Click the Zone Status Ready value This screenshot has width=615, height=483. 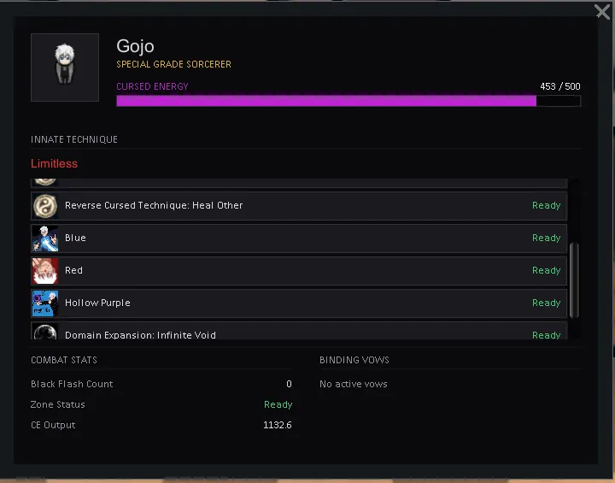tap(278, 405)
